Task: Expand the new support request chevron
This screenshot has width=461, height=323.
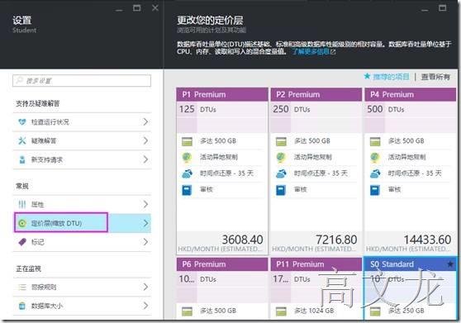Action: (x=145, y=159)
